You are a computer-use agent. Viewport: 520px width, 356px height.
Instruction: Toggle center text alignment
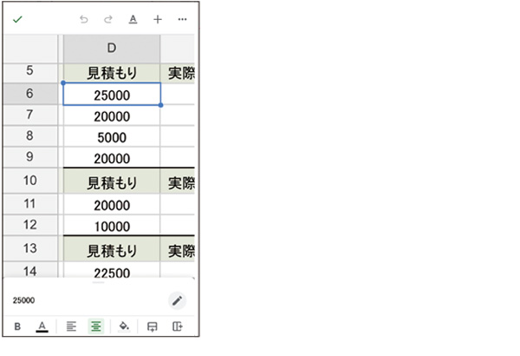click(x=96, y=326)
